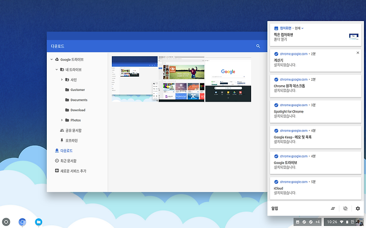
Task: Select the Chrome Web Store screenshot thumbnail
Action: [x=181, y=79]
